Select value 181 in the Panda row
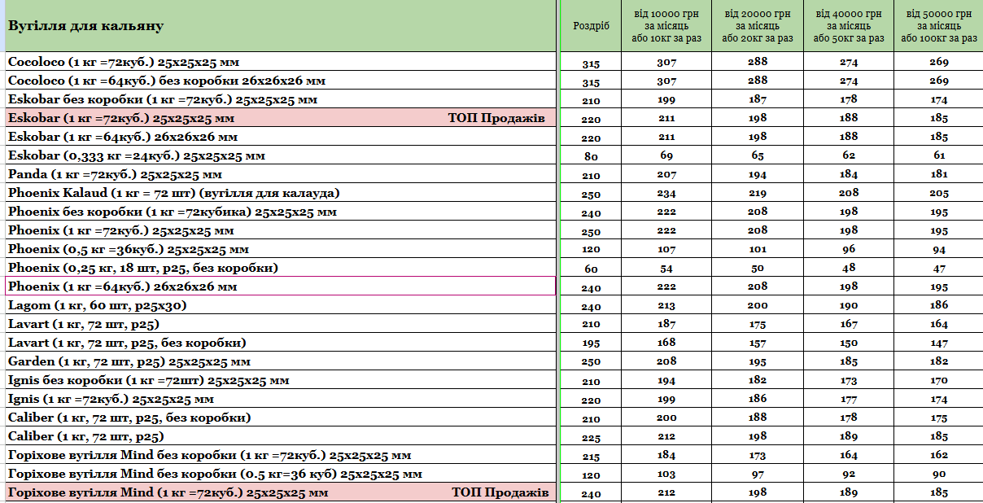 [x=939, y=175]
